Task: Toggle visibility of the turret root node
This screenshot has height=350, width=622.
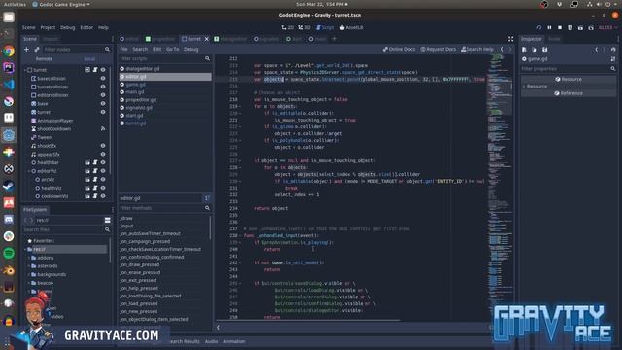Action: (x=103, y=70)
